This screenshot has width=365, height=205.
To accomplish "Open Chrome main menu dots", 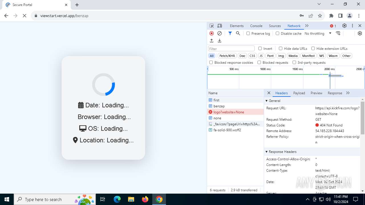I will 359,16.
